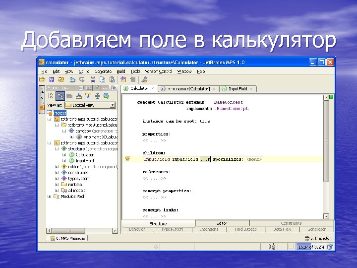Screen dimensions: 357x268
Task: Click the Collapse all icon in Project pane
Action: pos(97,96)
